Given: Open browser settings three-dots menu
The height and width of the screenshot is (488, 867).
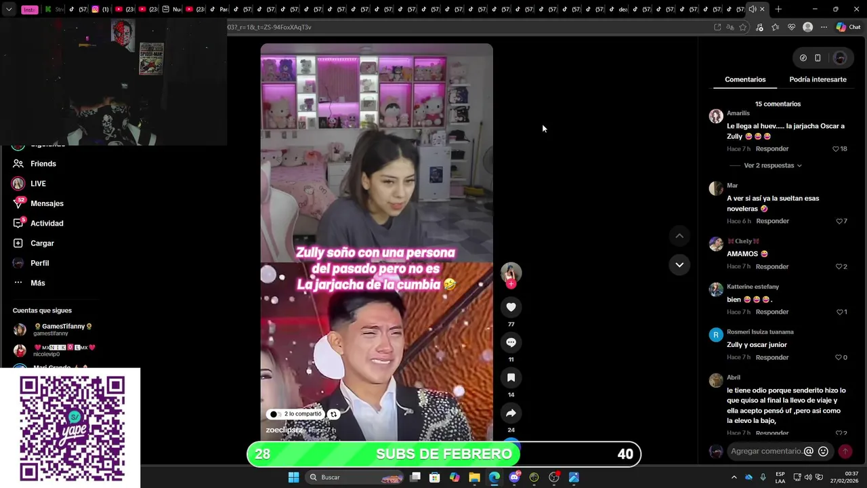Looking at the screenshot, I should 824,27.
